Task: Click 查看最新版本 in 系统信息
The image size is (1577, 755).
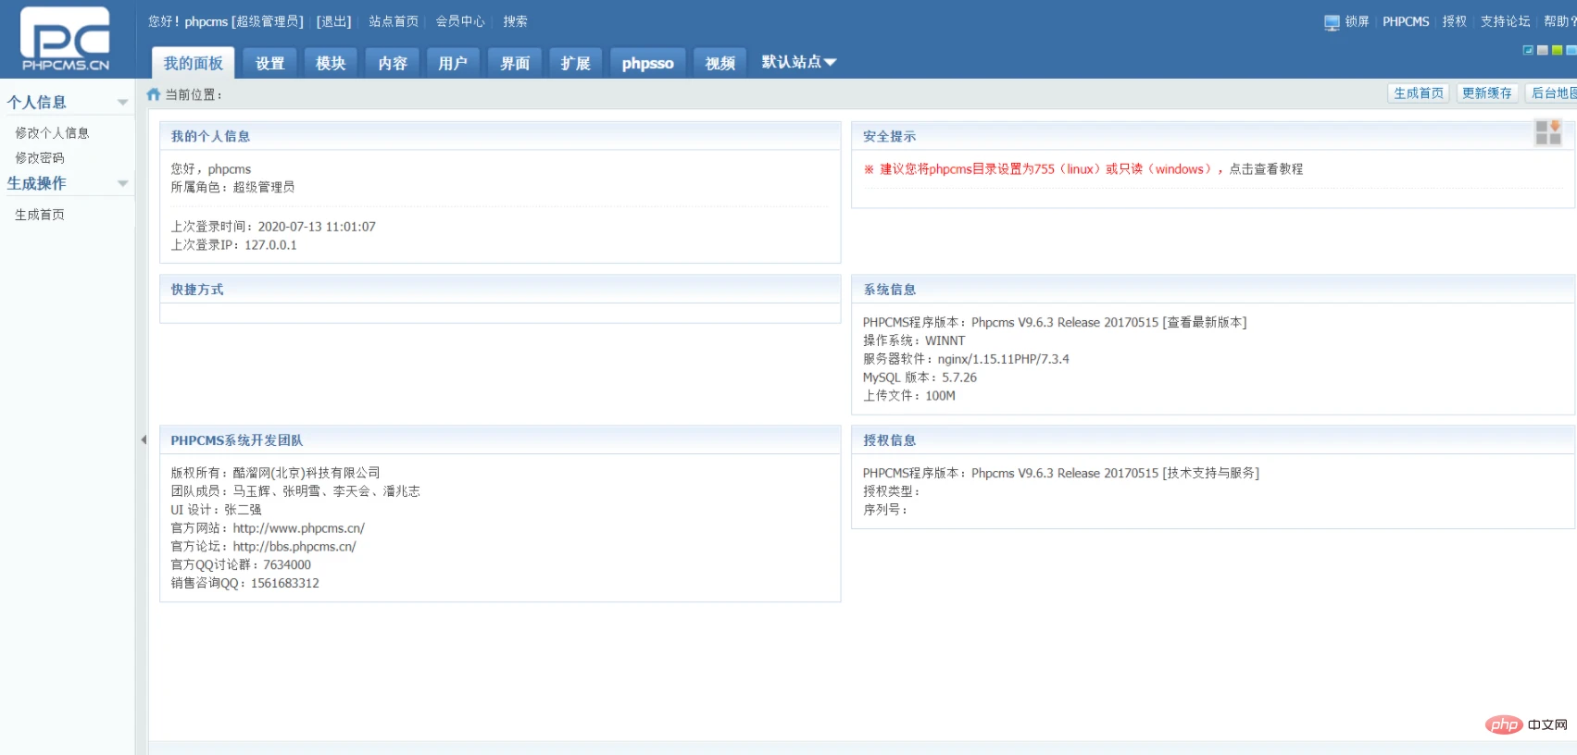Action: point(1205,323)
